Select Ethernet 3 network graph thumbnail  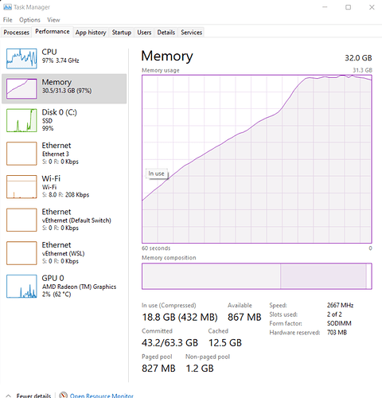pyautogui.click(x=21, y=154)
